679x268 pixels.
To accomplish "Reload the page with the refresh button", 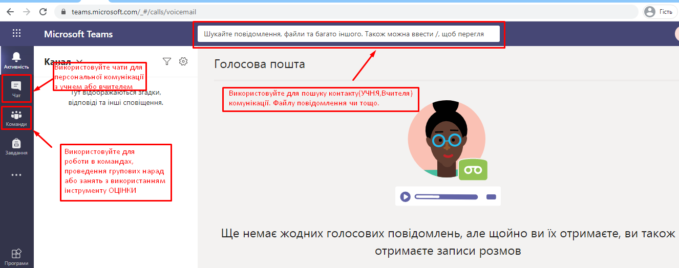I will point(44,11).
